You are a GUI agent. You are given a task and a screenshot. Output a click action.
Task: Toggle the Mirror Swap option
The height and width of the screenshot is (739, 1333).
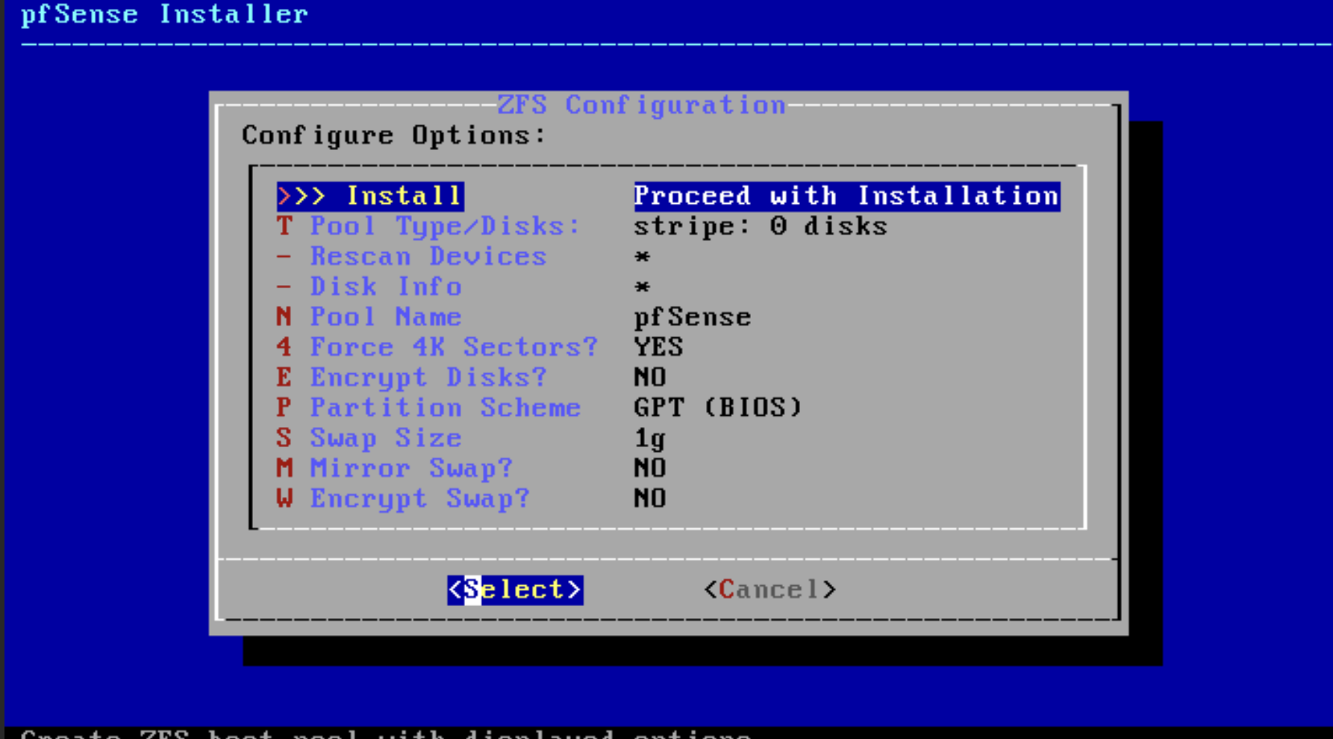[394, 468]
